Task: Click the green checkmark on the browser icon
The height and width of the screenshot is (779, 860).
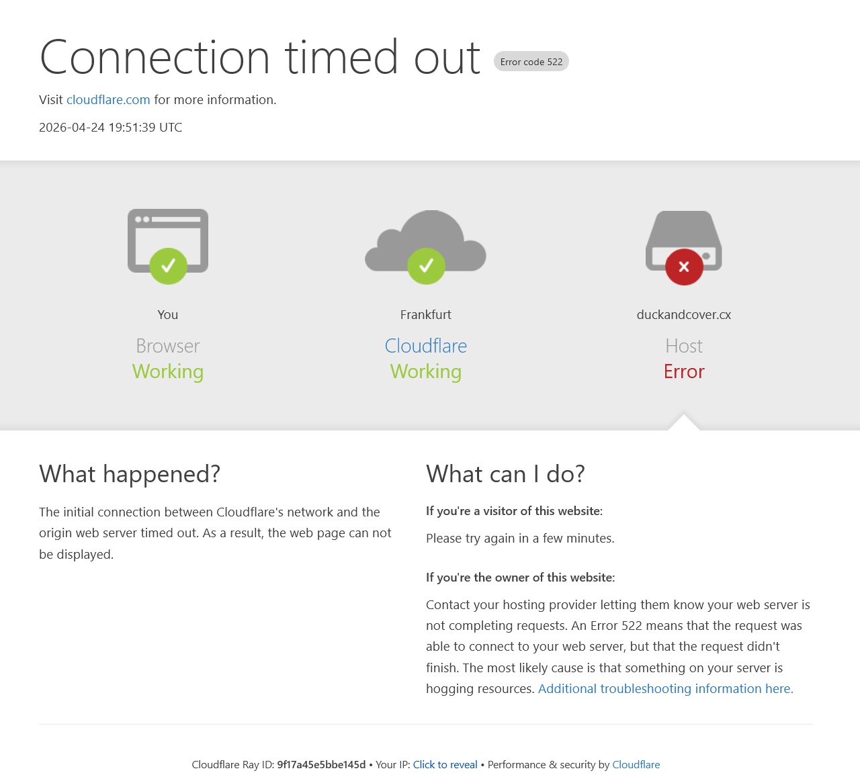Action: 168,267
